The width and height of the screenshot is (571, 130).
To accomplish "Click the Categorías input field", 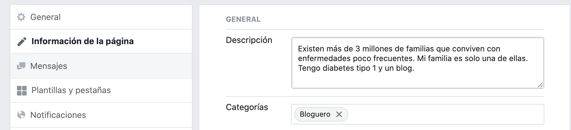I will coord(418,114).
